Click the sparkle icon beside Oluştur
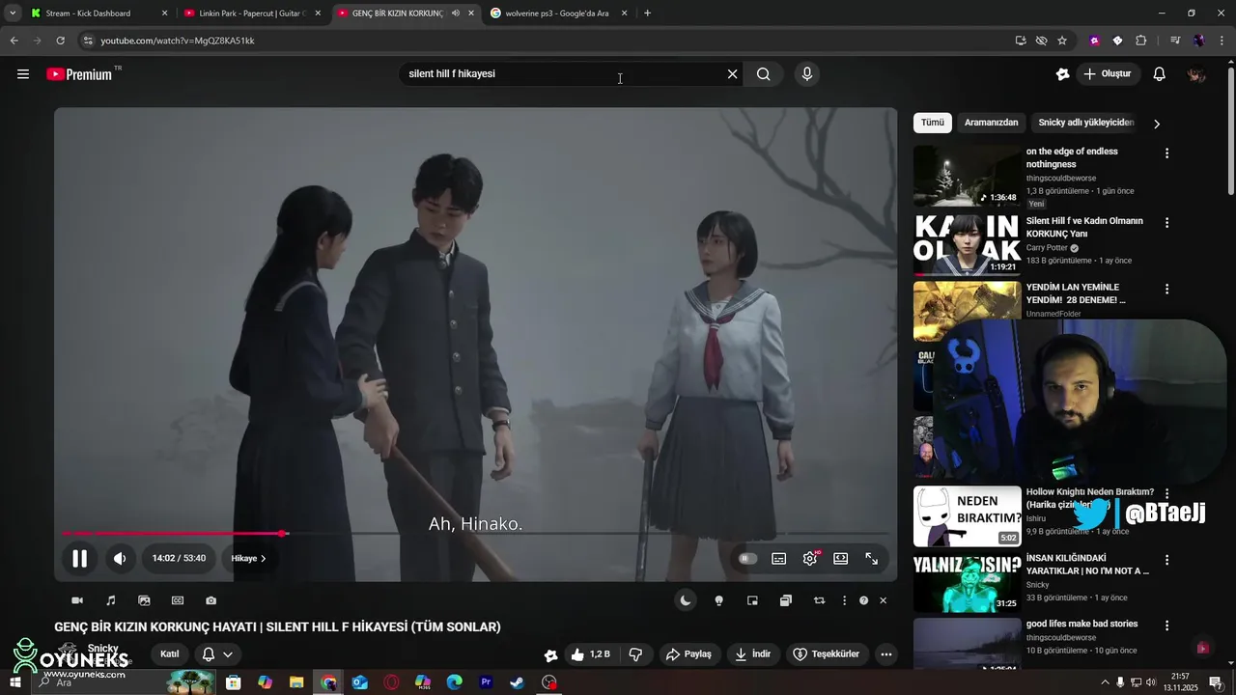 pos(1062,74)
